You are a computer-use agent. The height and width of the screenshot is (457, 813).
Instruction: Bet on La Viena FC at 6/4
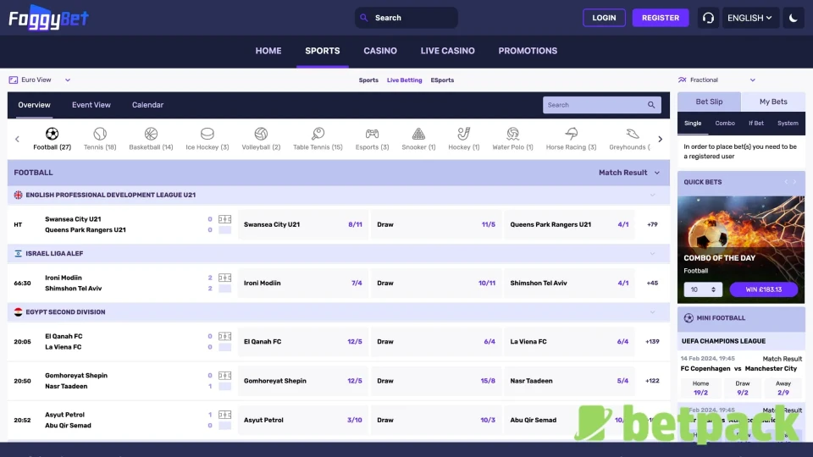(569, 341)
